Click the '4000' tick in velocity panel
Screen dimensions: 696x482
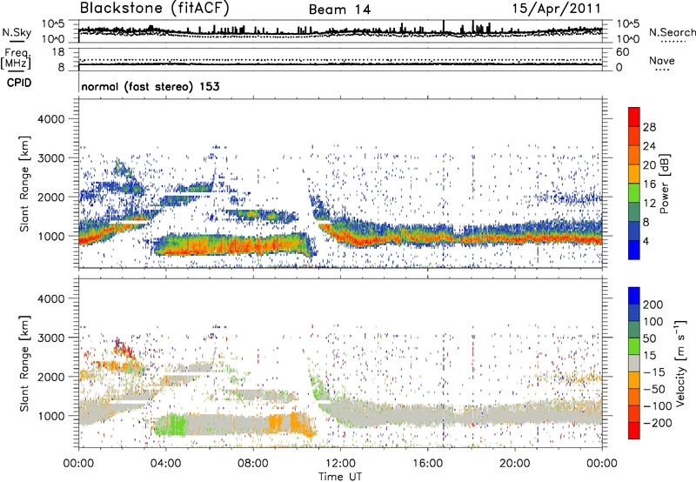pos(50,298)
